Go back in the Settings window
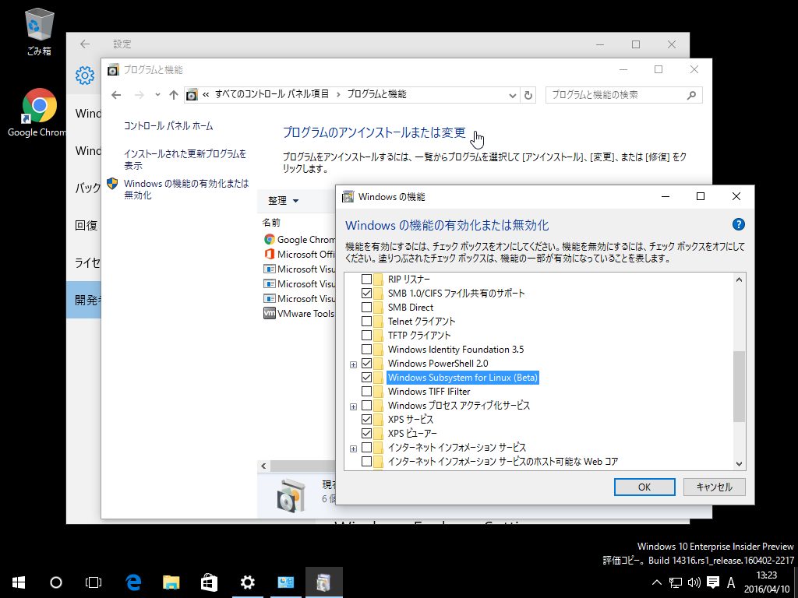This screenshot has height=598, width=798. coord(85,44)
